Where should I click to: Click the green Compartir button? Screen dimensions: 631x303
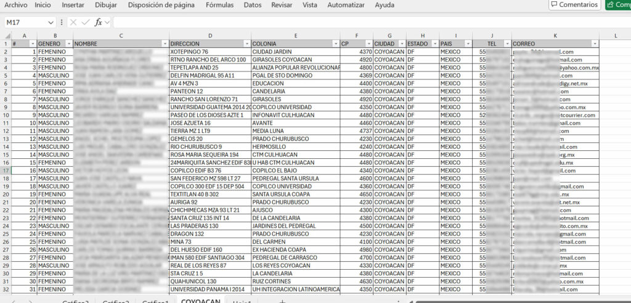[618, 5]
